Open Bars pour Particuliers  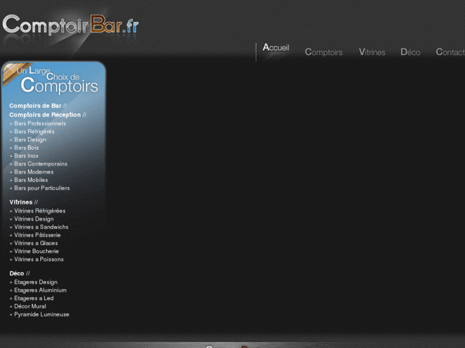click(42, 188)
